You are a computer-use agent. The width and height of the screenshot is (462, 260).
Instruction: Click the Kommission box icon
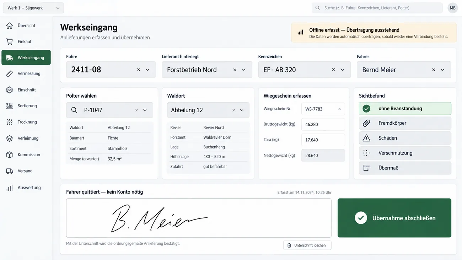coord(10,155)
